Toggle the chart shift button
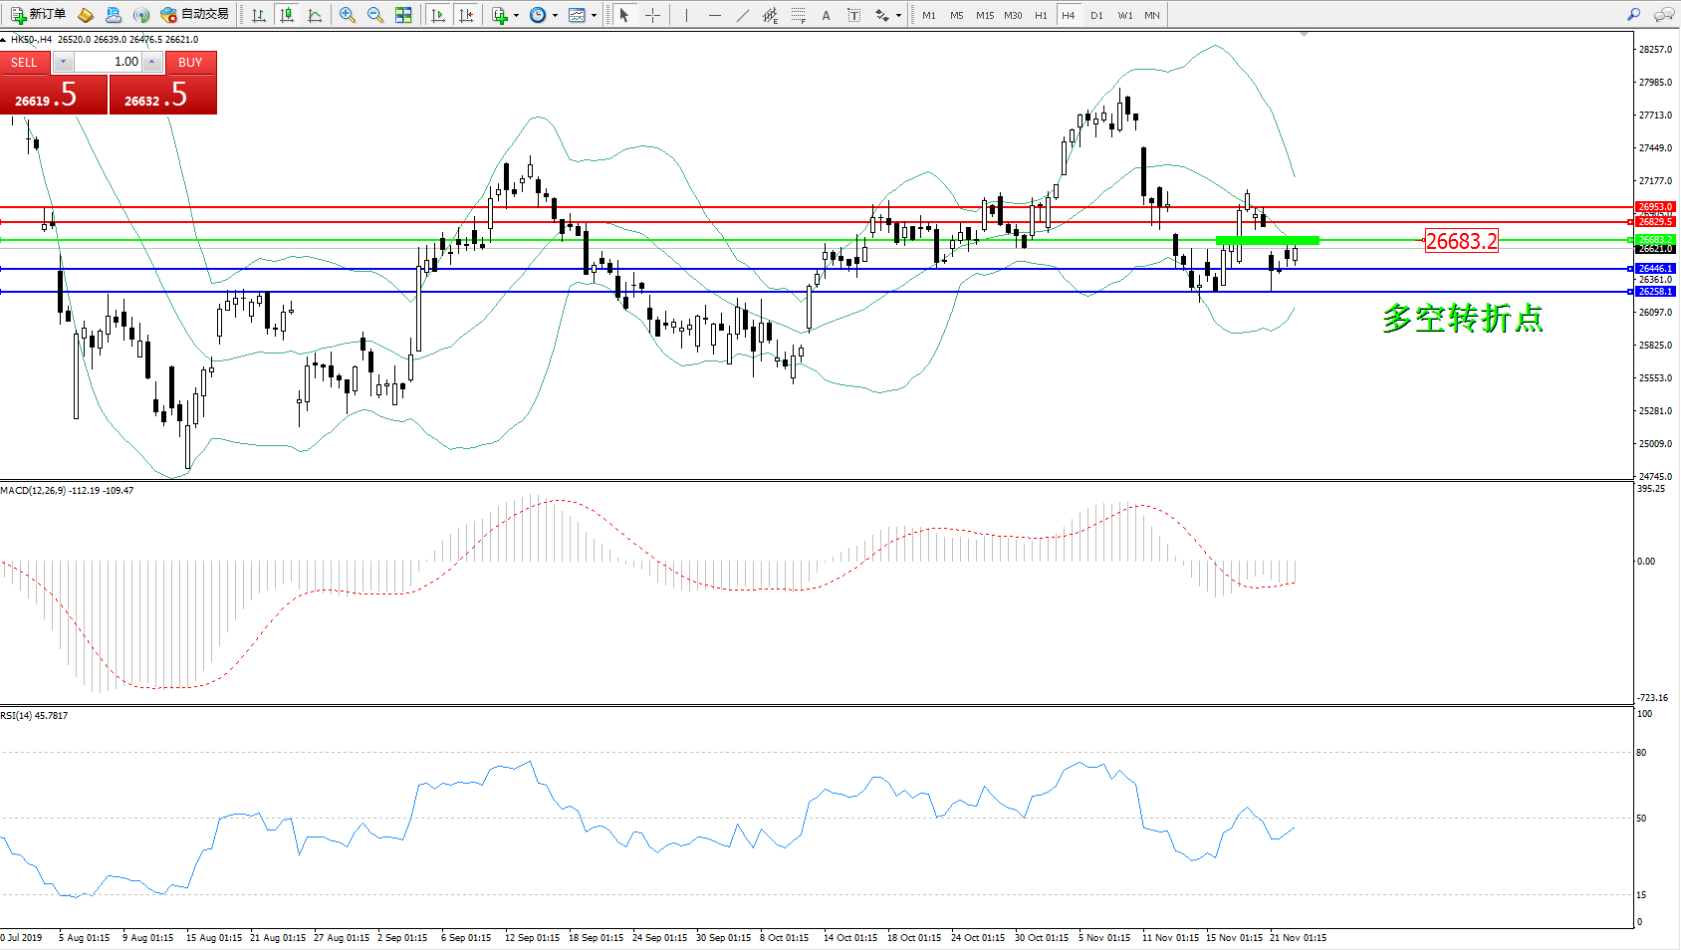This screenshot has width=1681, height=950. [465, 15]
